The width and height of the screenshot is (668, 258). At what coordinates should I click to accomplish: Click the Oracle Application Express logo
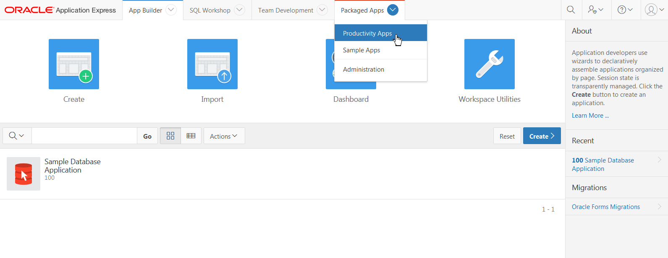click(x=60, y=10)
